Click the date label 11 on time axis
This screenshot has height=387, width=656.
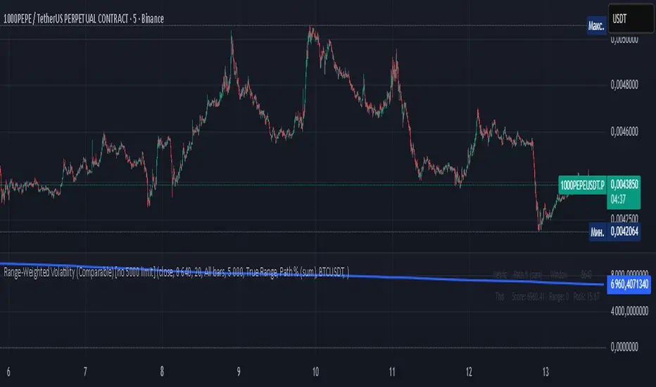coord(392,372)
